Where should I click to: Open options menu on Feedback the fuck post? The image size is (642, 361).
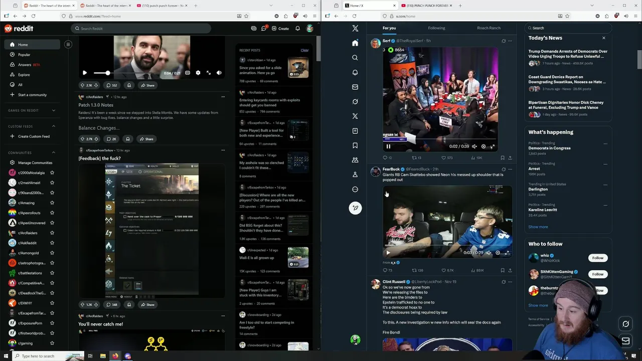coord(223,150)
